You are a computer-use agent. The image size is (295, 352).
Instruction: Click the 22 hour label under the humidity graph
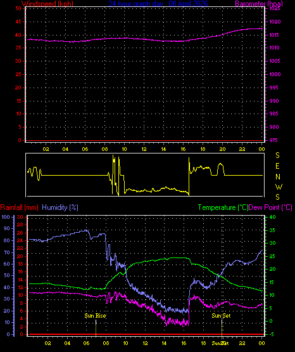242,343
